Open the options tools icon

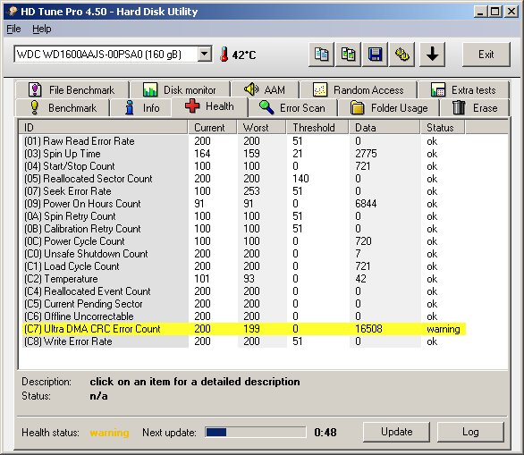(402, 55)
